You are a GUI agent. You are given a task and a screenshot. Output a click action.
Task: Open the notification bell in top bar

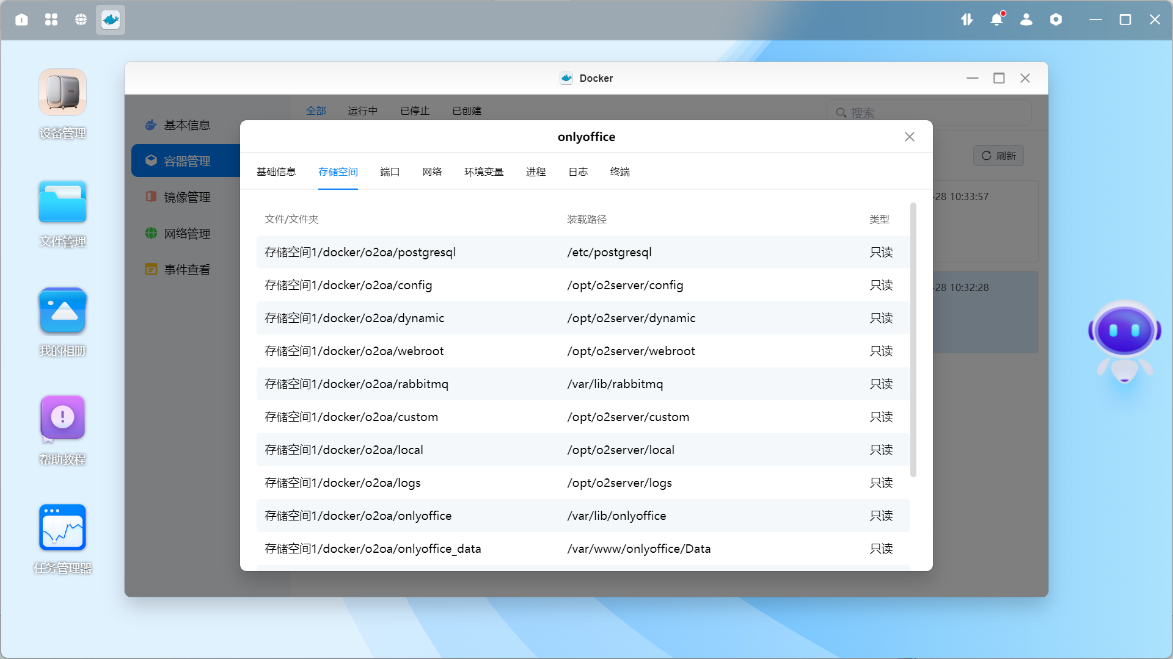coord(996,20)
